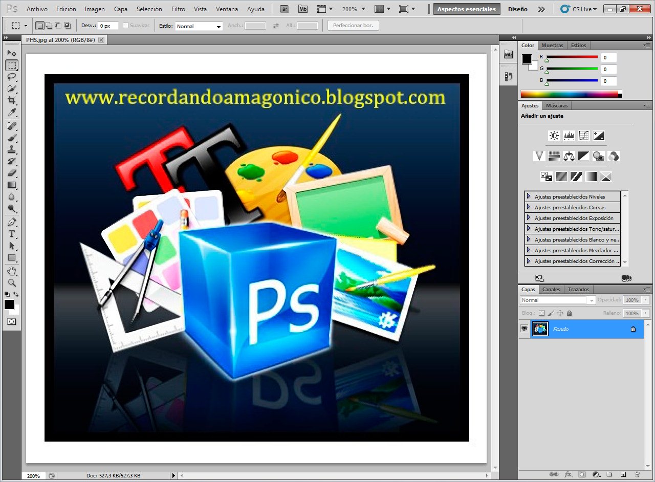Open the layer blend mode dropdown
The image size is (655, 482).
[x=558, y=300]
